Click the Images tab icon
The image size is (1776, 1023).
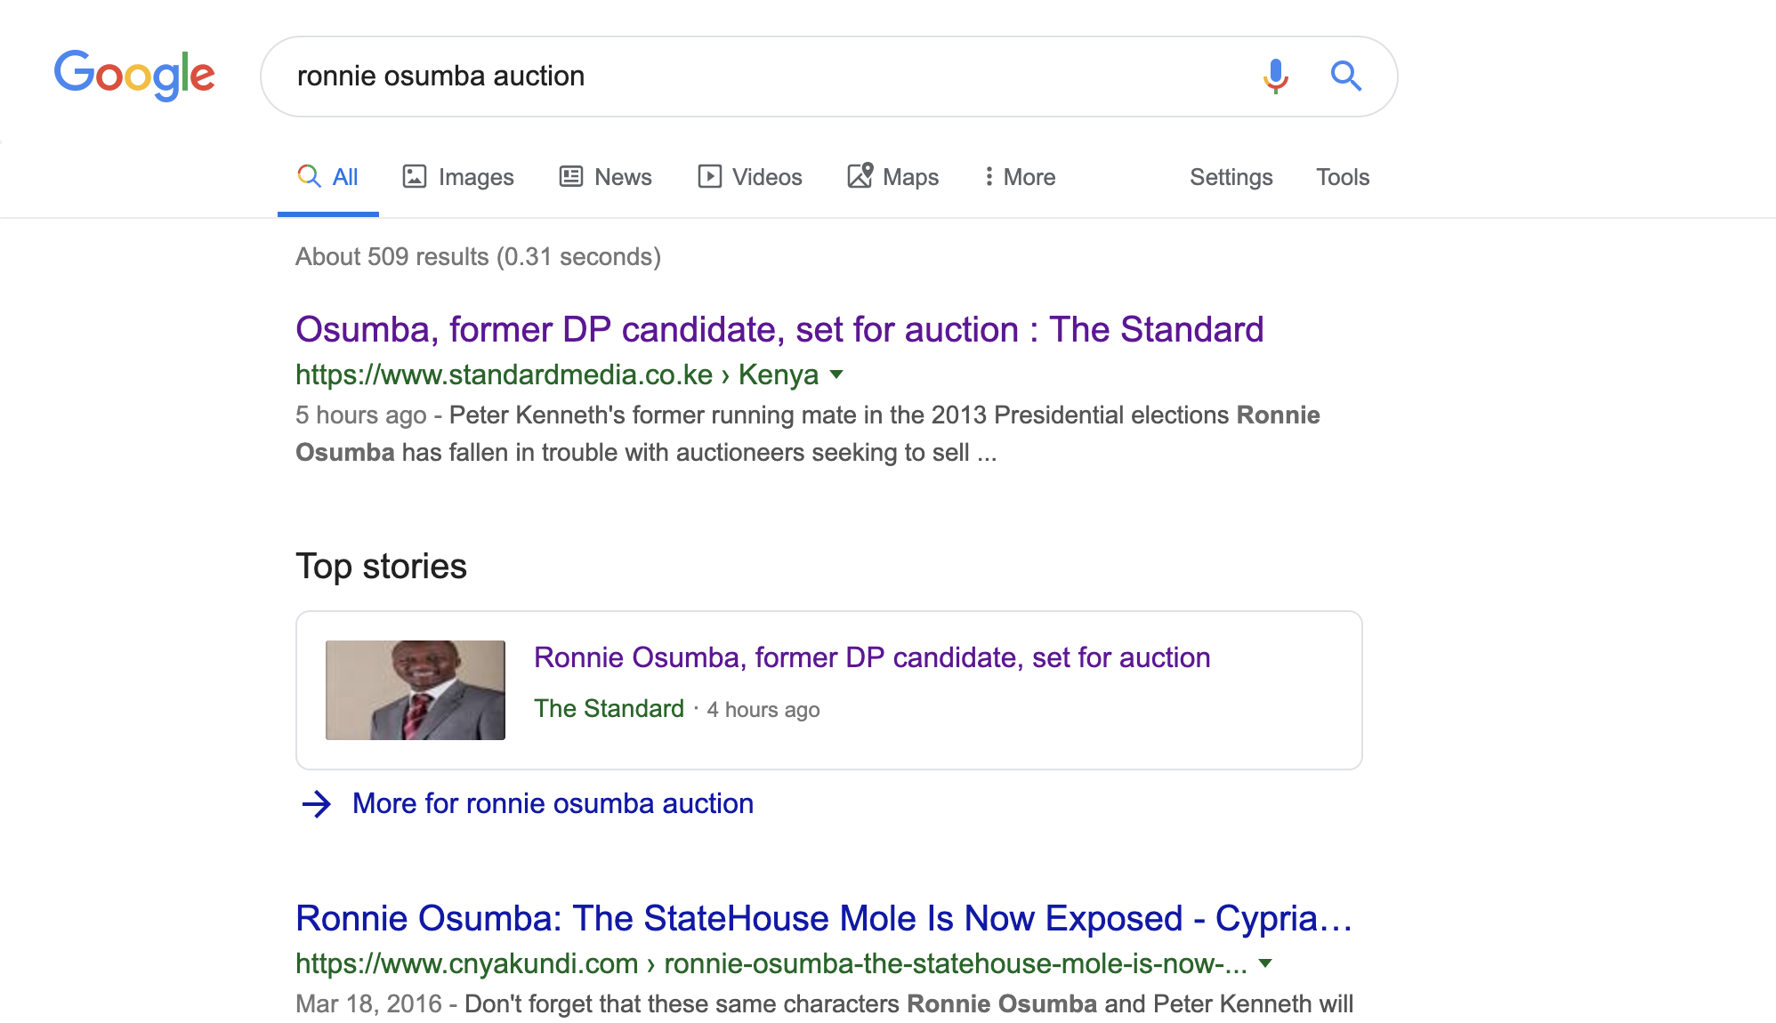[415, 176]
